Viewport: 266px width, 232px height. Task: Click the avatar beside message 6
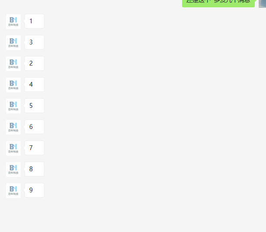(13, 127)
